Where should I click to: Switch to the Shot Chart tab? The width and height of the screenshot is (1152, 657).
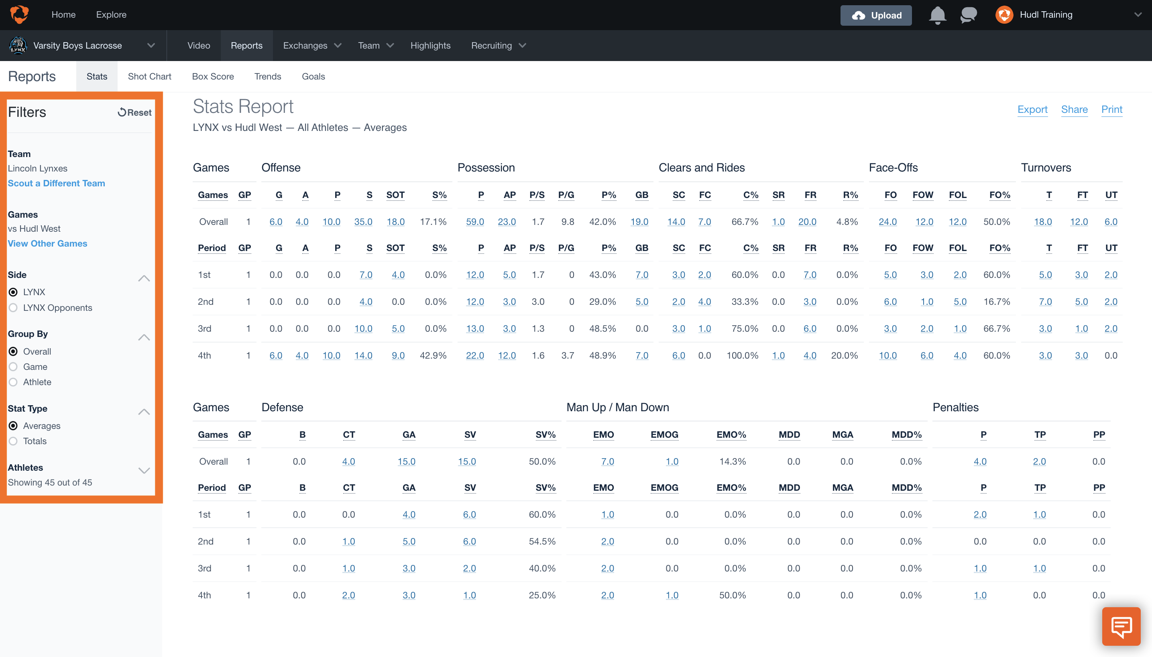click(150, 76)
